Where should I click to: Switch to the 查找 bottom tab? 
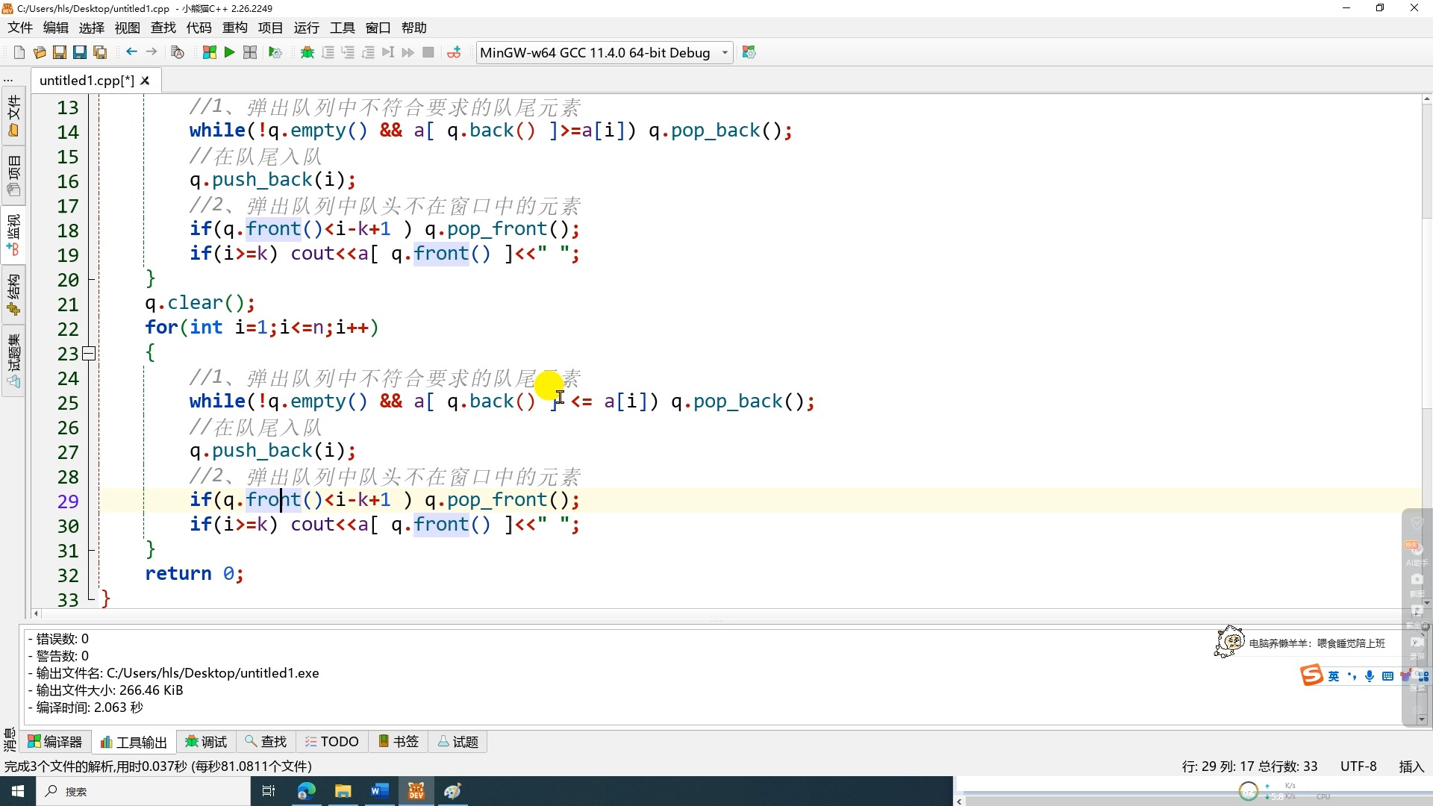tap(266, 742)
